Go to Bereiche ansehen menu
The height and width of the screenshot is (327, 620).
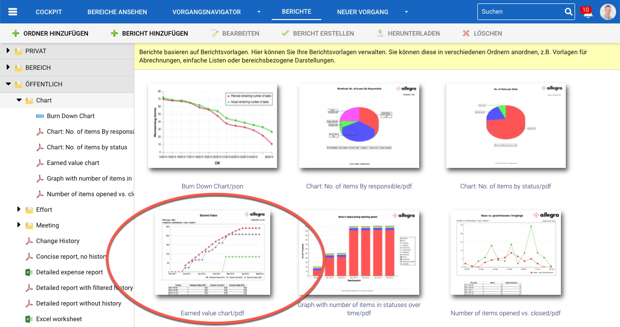pos(117,12)
